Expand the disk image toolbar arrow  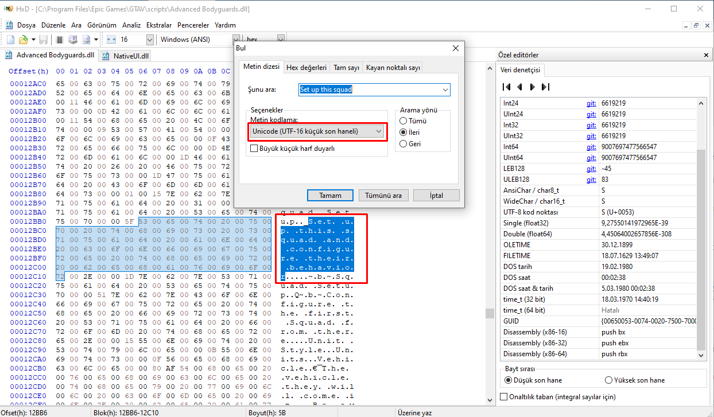coord(96,40)
